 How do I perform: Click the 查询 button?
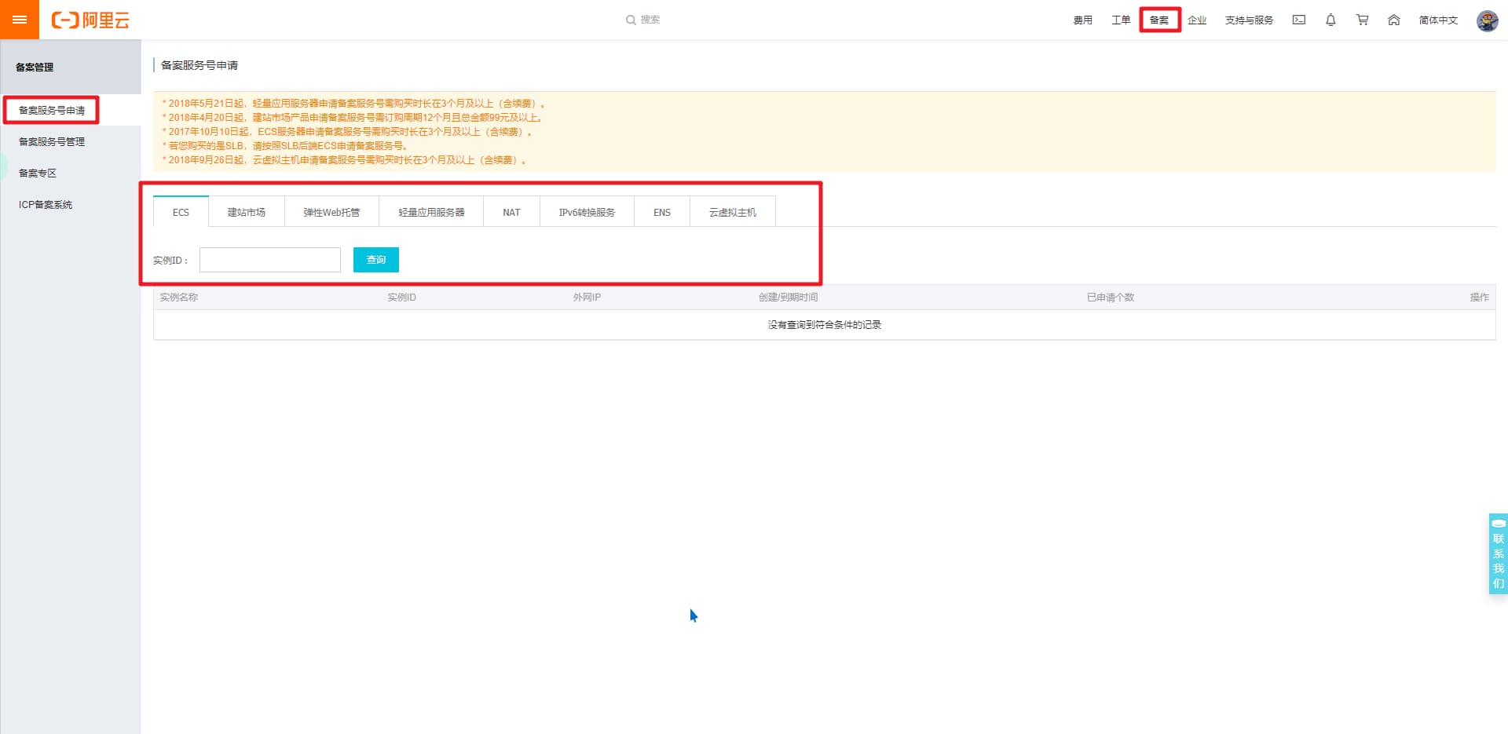click(x=376, y=260)
